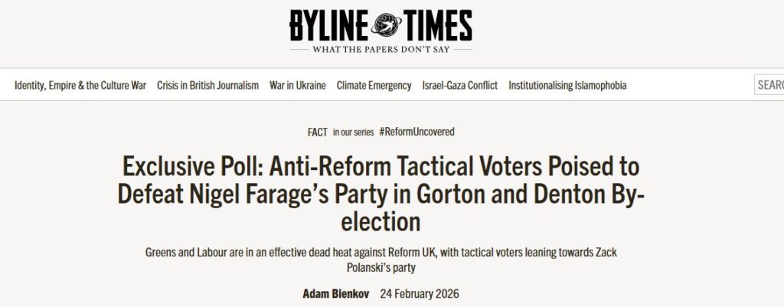Open the War in Ukraine section

(x=297, y=86)
